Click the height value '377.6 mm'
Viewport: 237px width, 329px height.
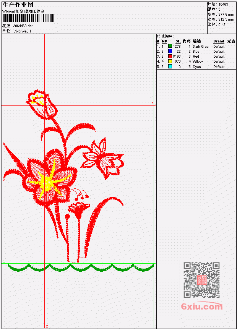pyautogui.click(x=226, y=15)
